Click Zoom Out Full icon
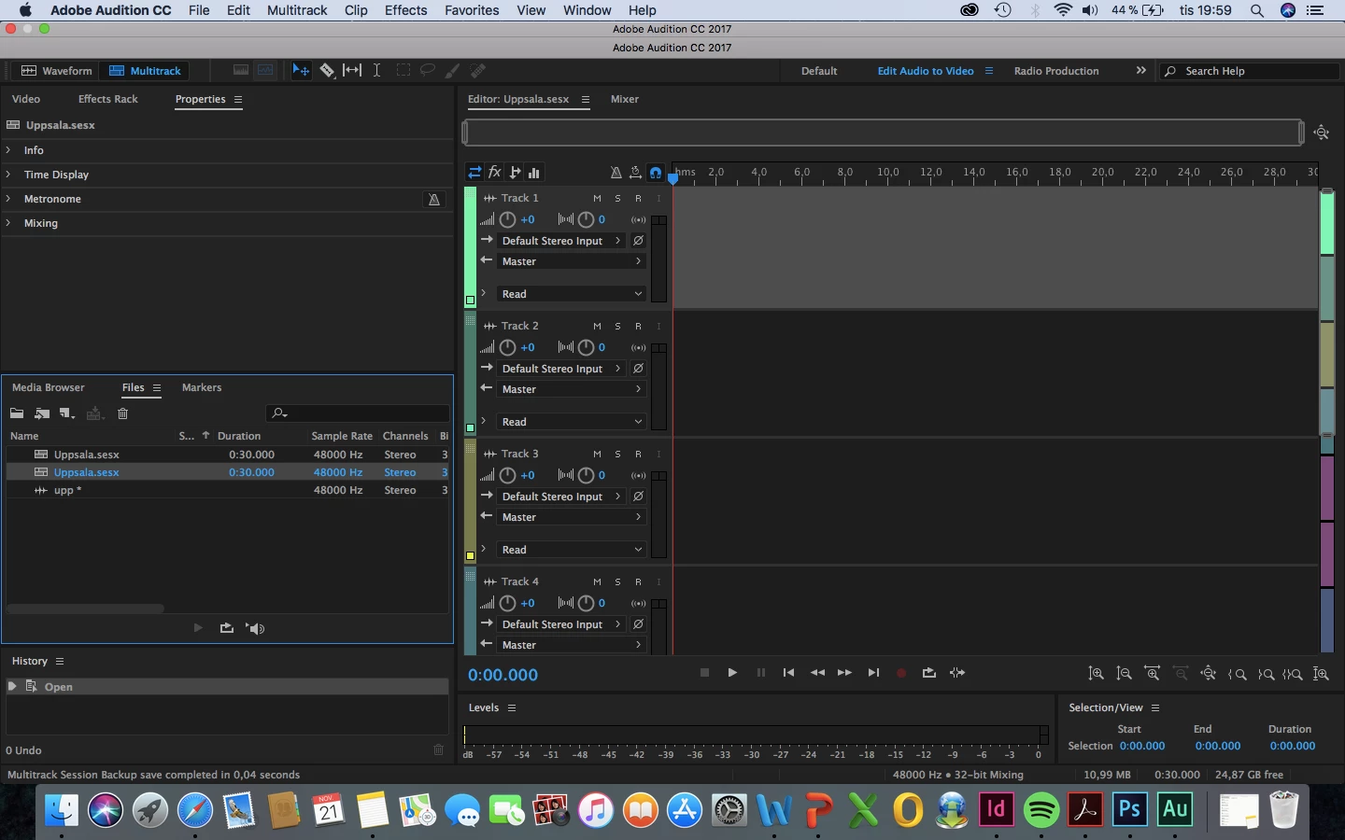 [x=1209, y=674]
